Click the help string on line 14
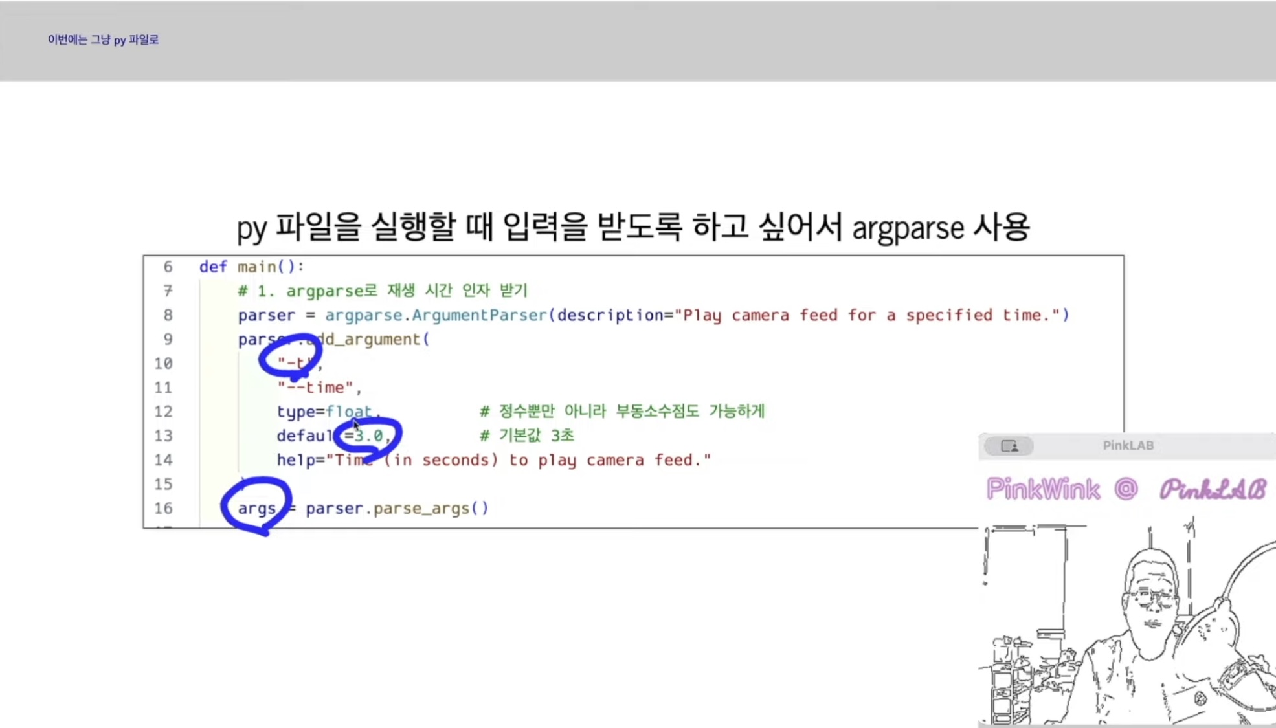1276x728 pixels. pyautogui.click(x=494, y=460)
